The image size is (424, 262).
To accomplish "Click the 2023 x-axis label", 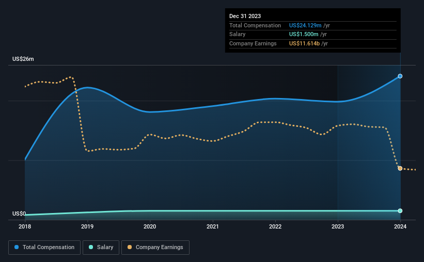I will tap(338, 226).
